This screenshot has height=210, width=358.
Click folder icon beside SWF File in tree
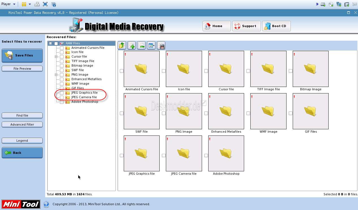[68, 70]
